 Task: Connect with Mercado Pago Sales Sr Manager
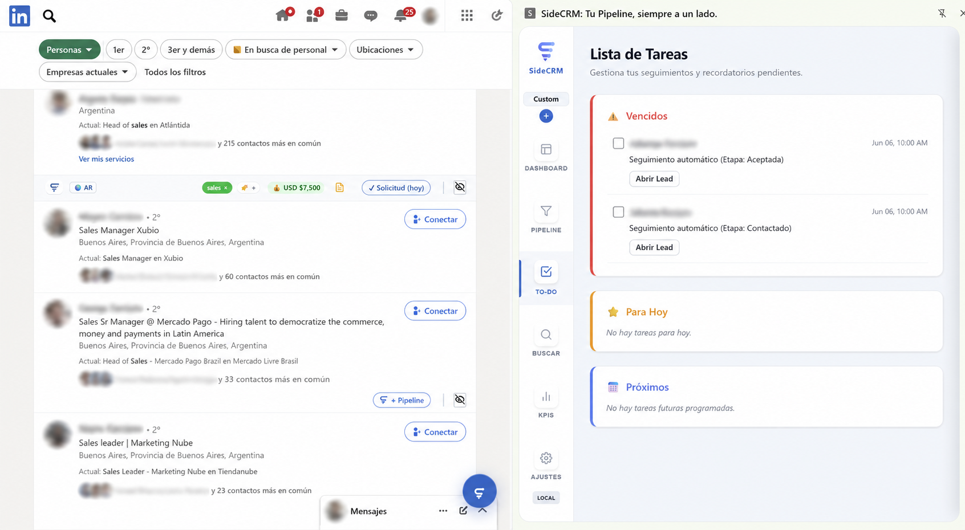coord(435,311)
